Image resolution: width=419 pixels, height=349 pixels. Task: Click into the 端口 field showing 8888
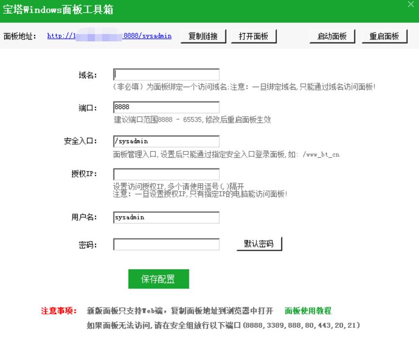pyautogui.click(x=166, y=108)
